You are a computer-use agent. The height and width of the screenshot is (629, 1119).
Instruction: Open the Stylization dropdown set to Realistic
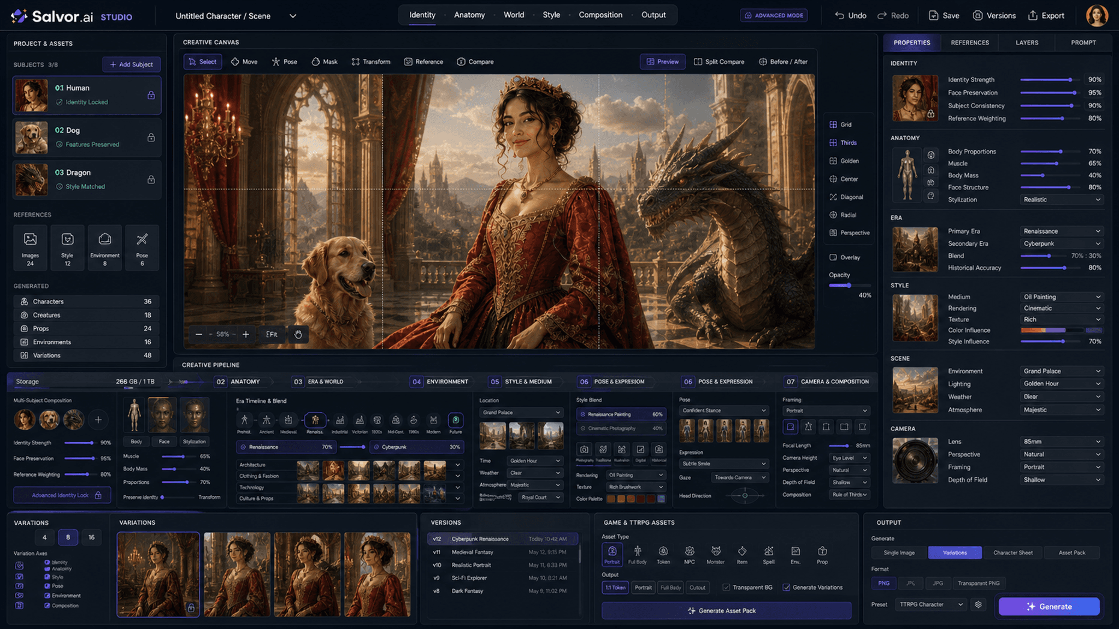[x=1062, y=200]
